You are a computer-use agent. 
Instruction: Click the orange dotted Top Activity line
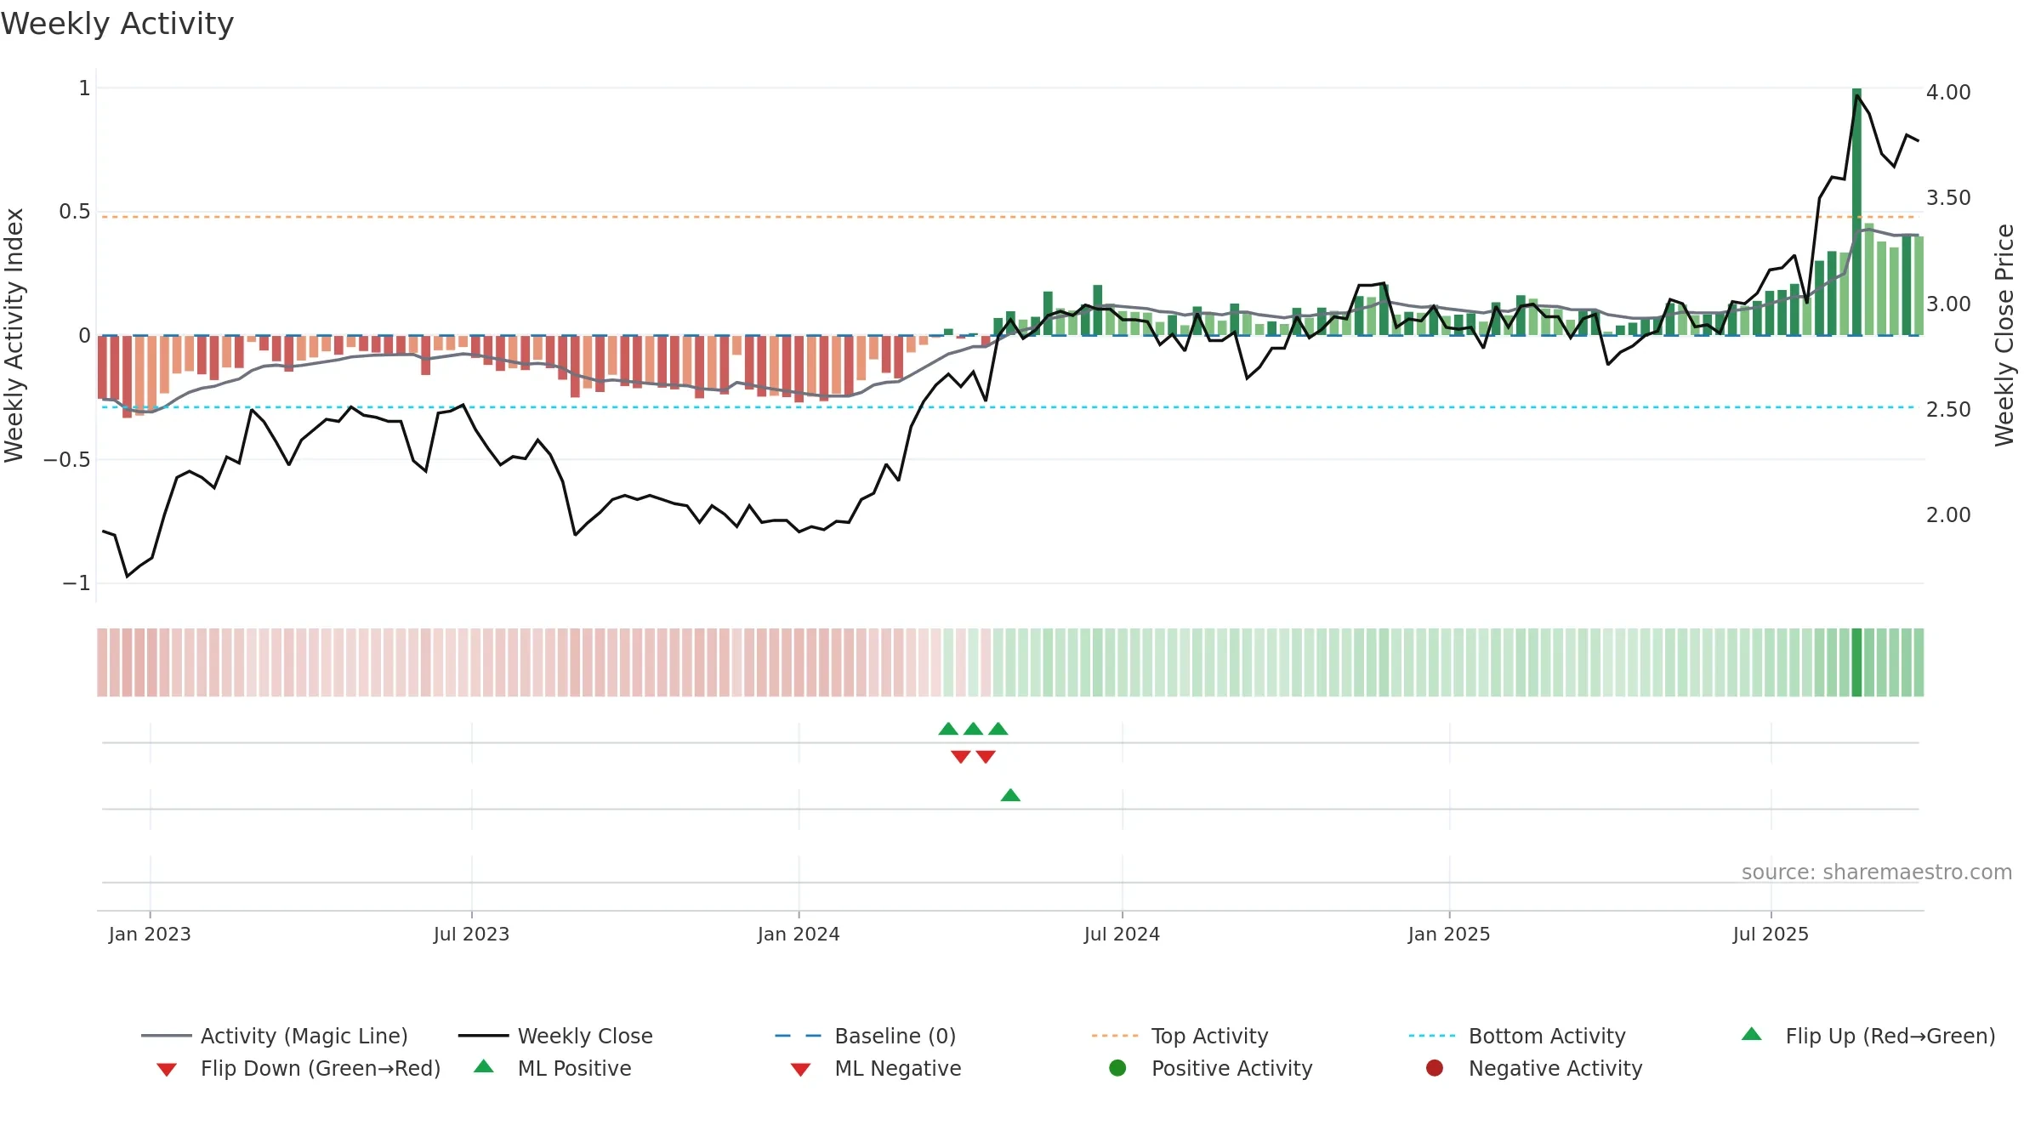tap(1010, 217)
